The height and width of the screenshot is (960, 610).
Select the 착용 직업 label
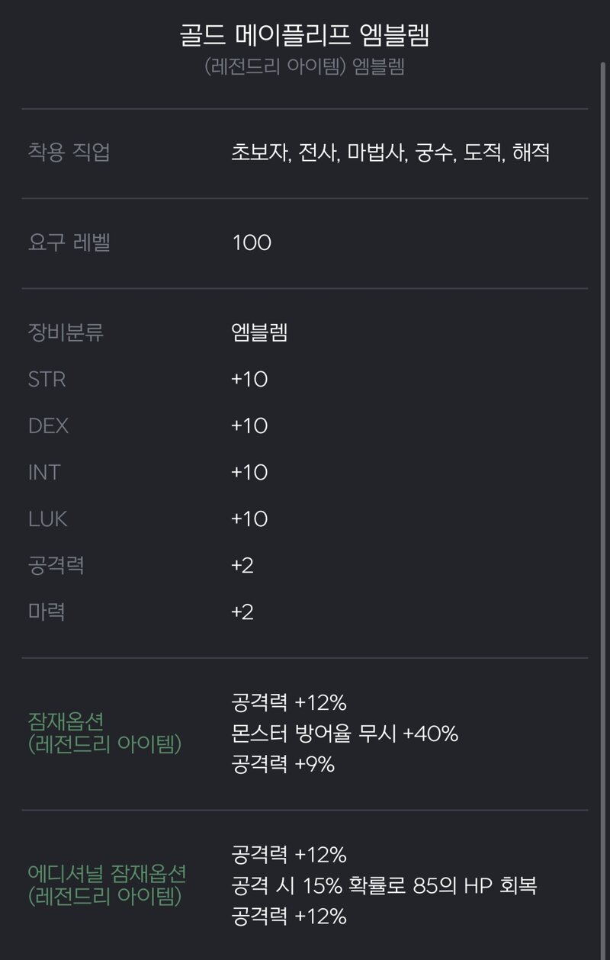coord(69,152)
